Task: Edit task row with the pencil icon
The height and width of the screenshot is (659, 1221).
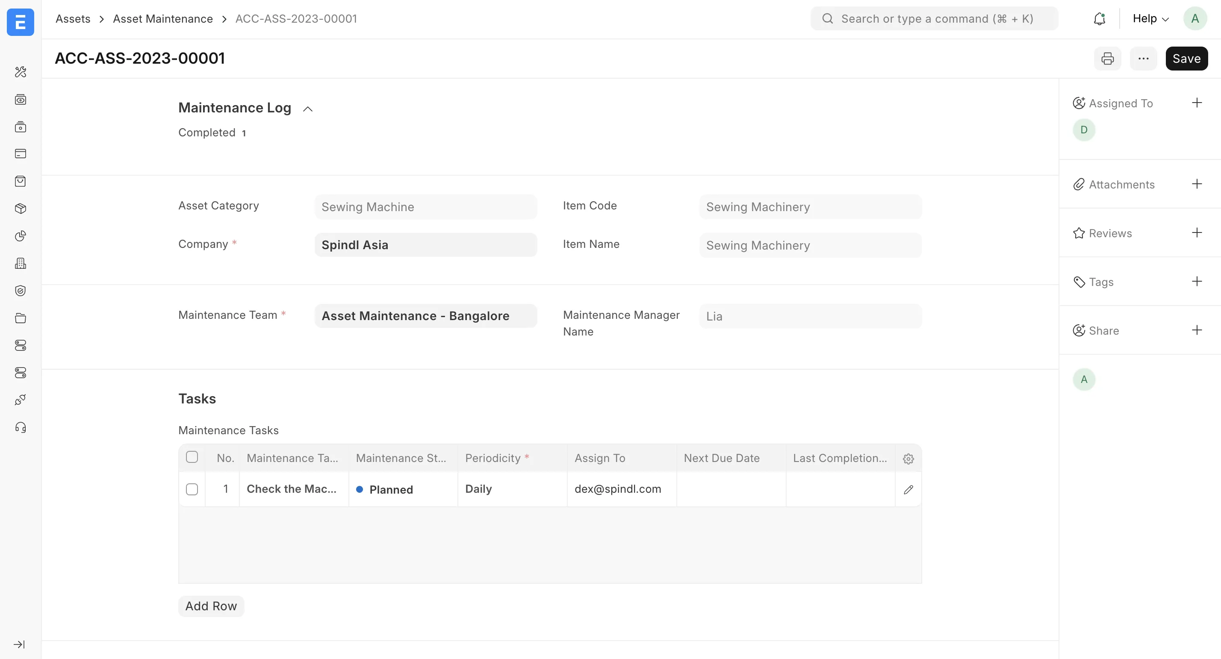Action: [x=908, y=489]
